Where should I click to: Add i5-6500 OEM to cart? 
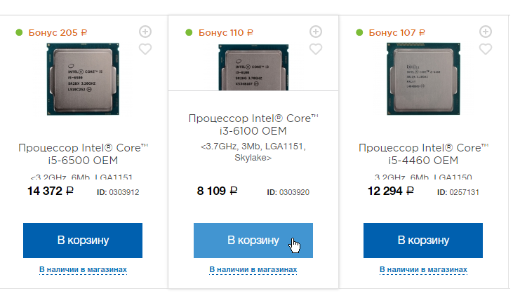tap(83, 240)
